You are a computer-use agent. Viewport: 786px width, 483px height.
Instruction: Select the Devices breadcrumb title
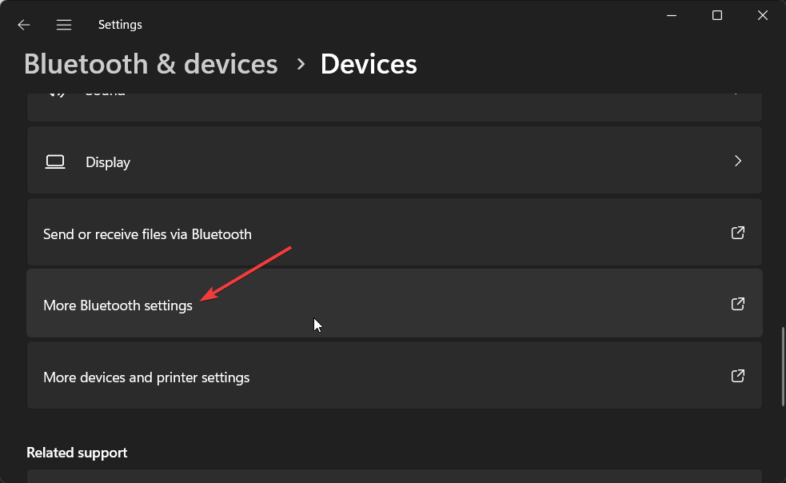(x=369, y=64)
